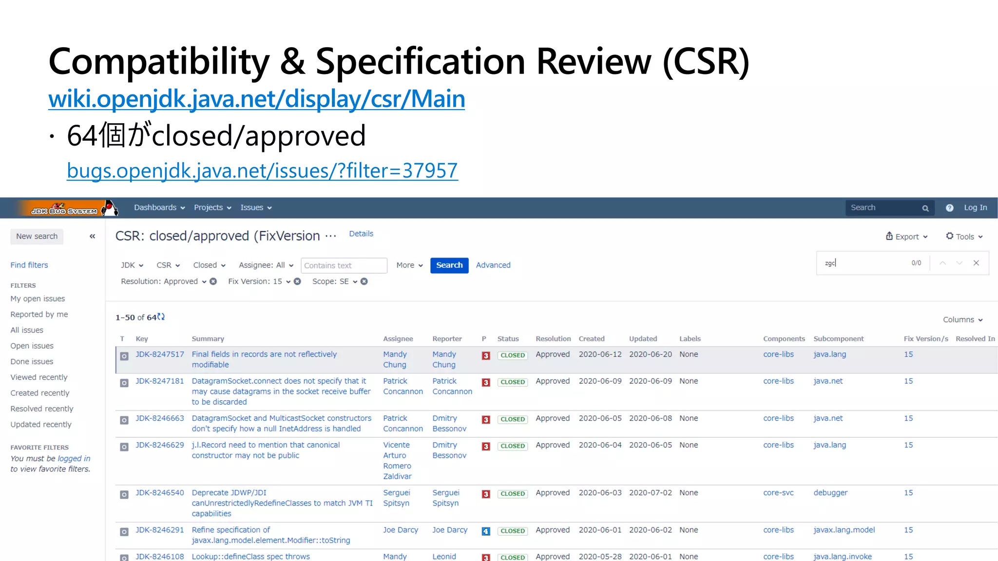Open the javax.lang.model subcomponent link
The image size is (998, 561).
tap(844, 530)
